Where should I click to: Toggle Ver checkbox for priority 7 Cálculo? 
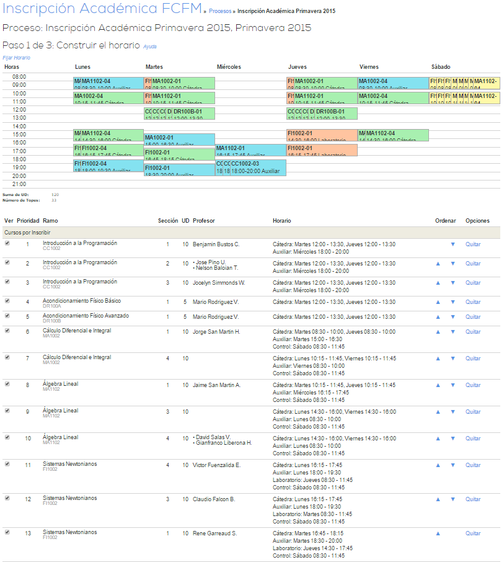(x=7, y=358)
